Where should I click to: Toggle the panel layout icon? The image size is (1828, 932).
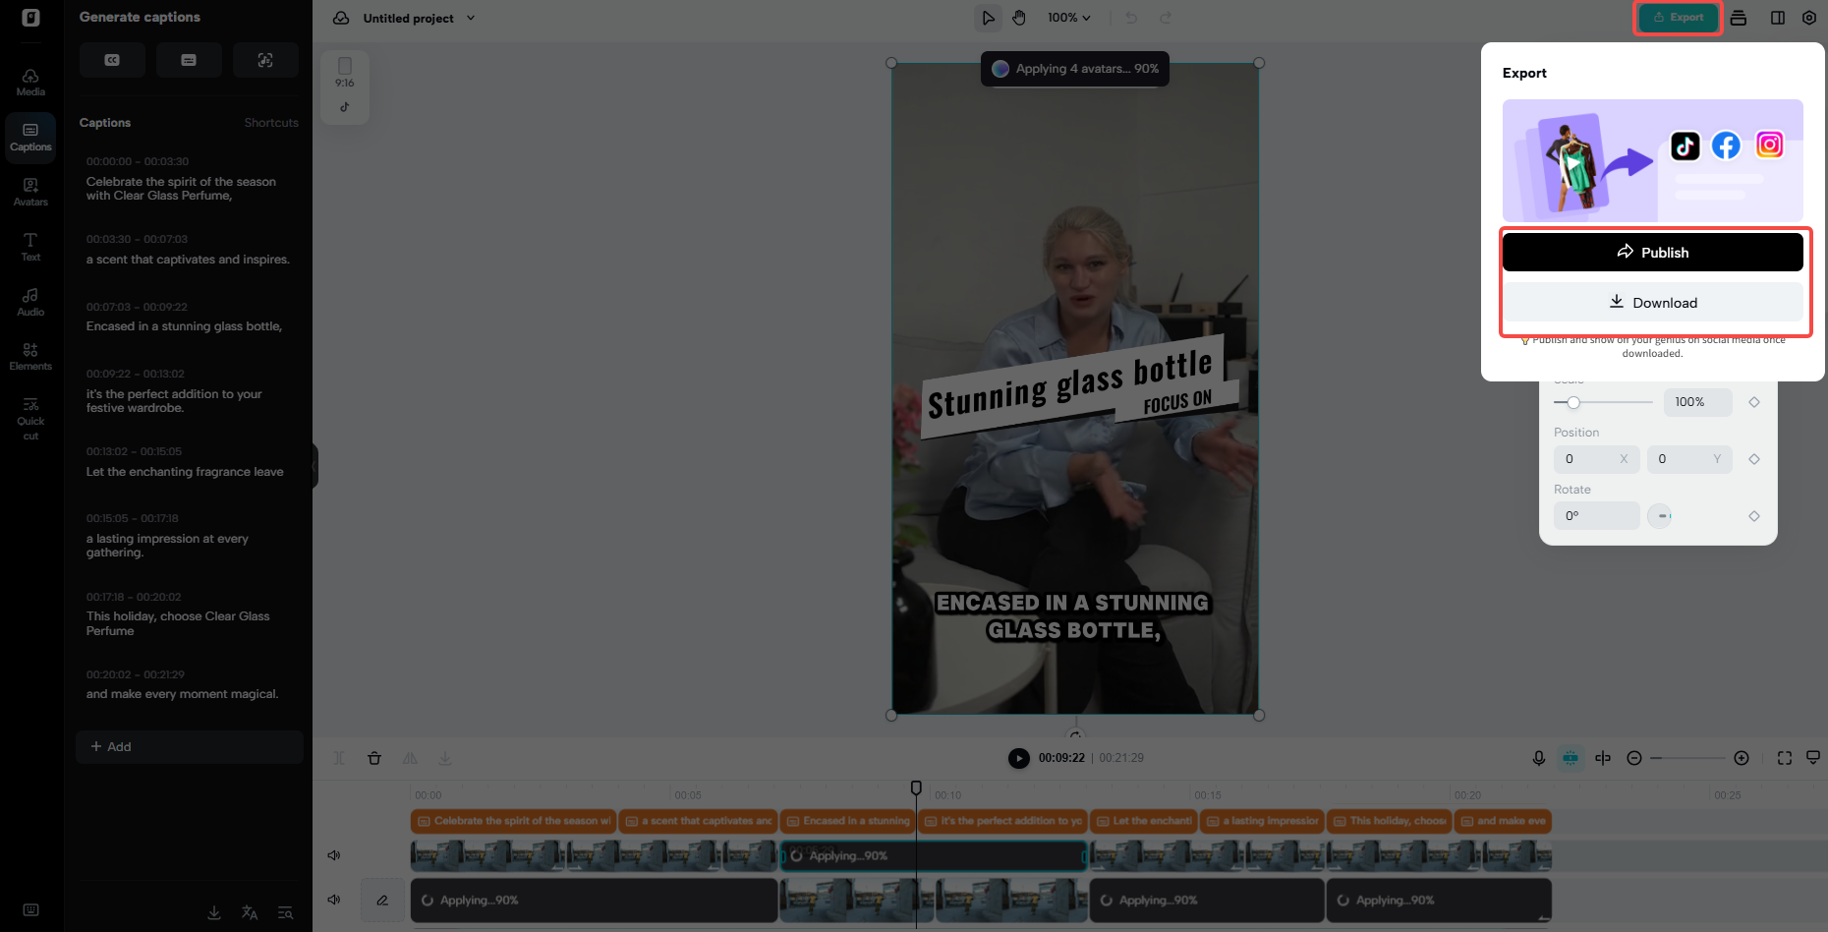[x=1778, y=18]
